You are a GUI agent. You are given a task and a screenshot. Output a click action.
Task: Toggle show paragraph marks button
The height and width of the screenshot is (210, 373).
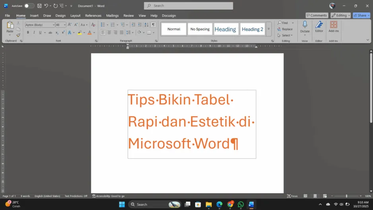click(x=153, y=25)
